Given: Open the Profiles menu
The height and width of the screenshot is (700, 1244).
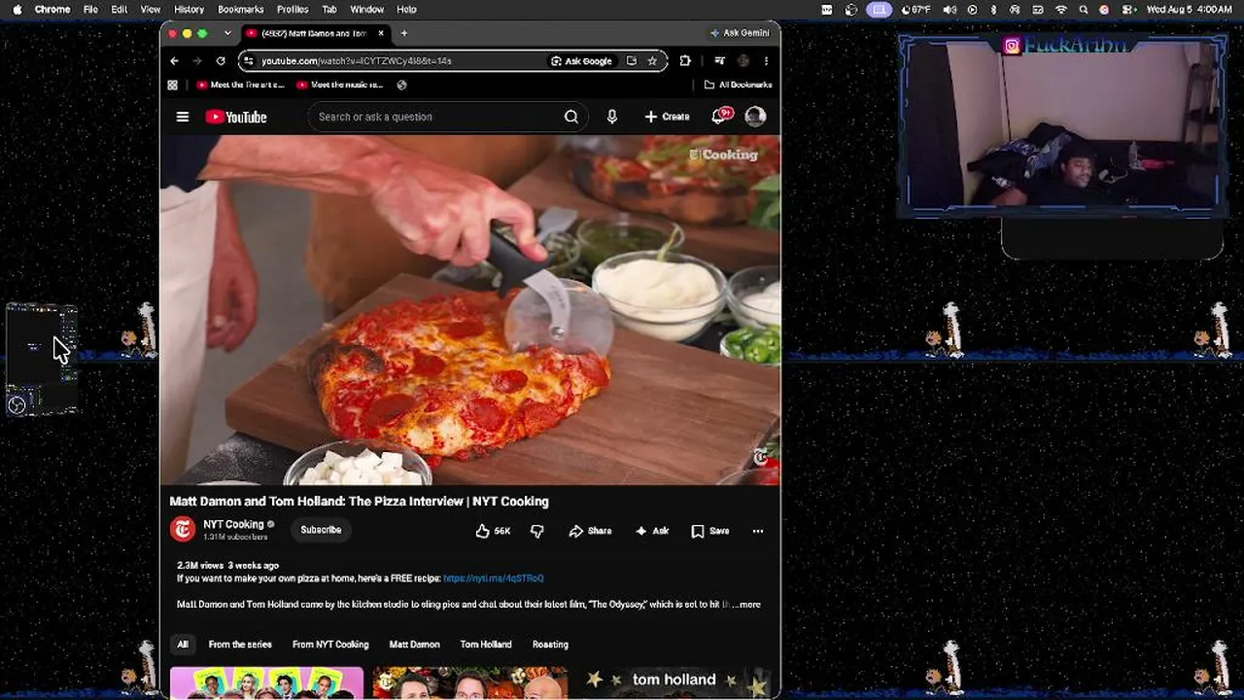Looking at the screenshot, I should point(293,9).
